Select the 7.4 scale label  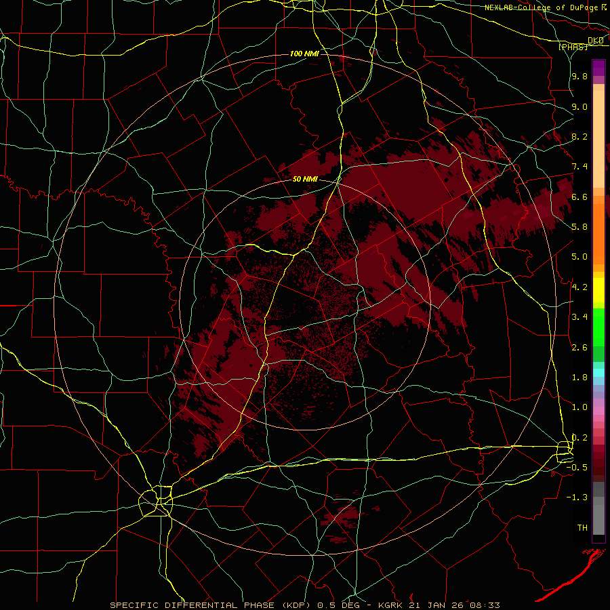point(579,167)
